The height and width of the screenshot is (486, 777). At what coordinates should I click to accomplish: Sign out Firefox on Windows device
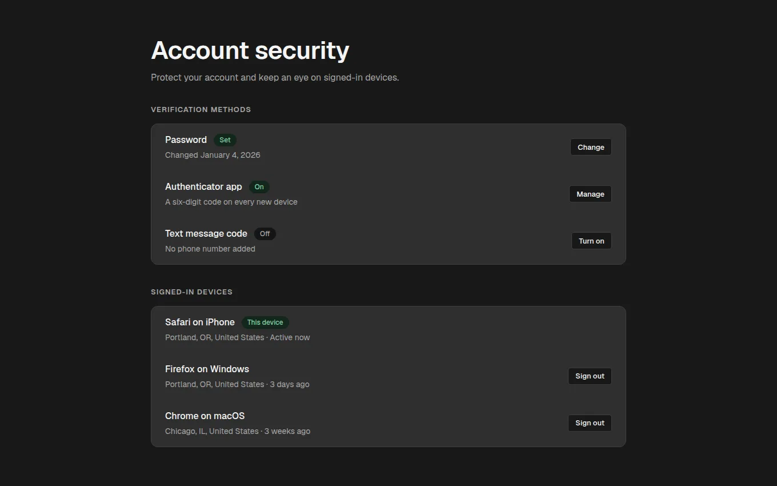(590, 376)
